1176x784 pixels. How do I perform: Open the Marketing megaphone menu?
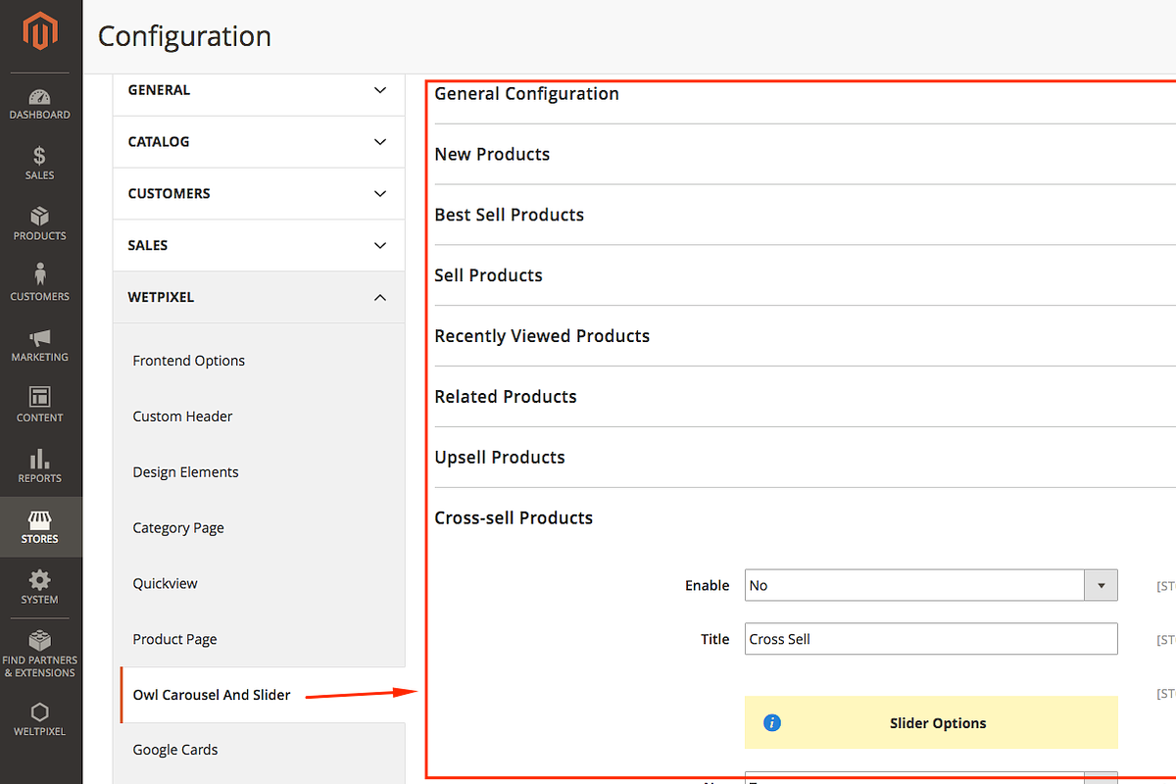click(x=40, y=345)
